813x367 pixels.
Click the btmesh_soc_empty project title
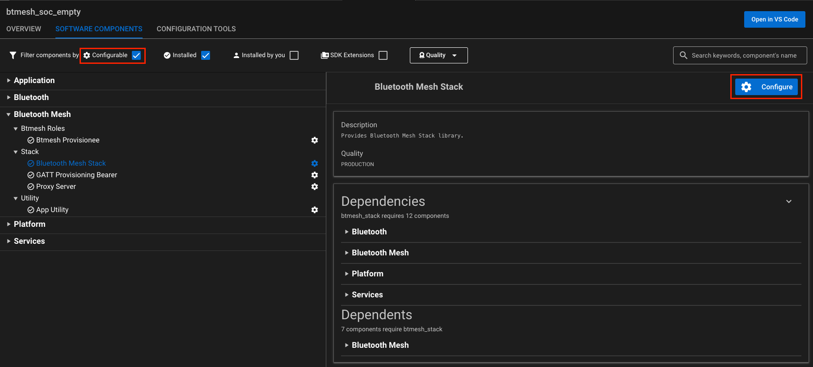pyautogui.click(x=43, y=12)
